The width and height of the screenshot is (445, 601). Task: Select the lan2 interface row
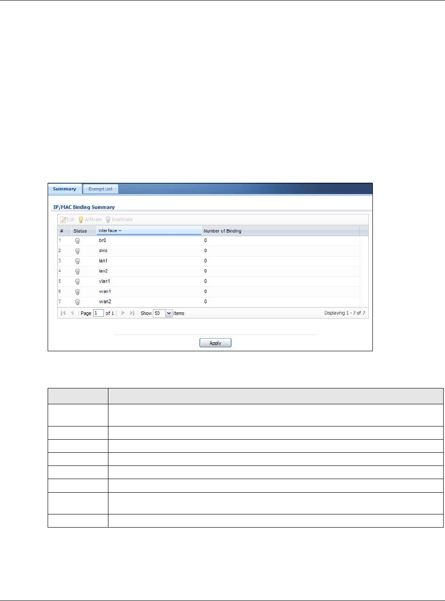click(209, 271)
